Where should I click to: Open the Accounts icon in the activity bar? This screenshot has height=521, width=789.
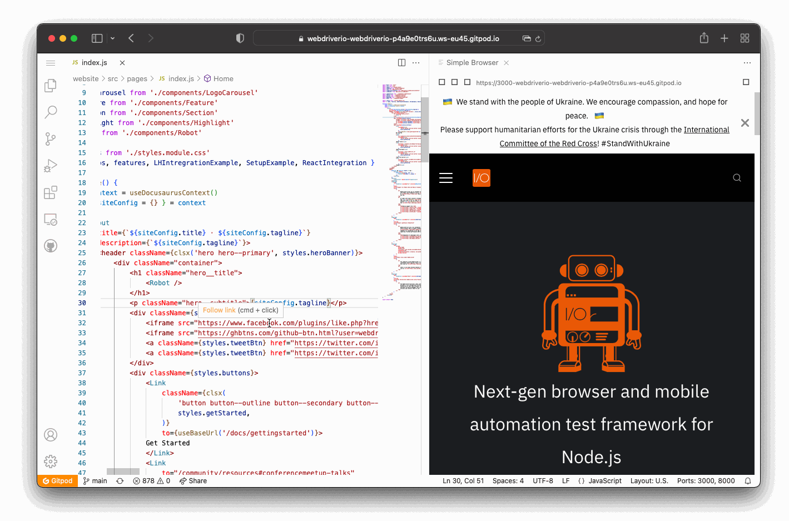[51, 435]
